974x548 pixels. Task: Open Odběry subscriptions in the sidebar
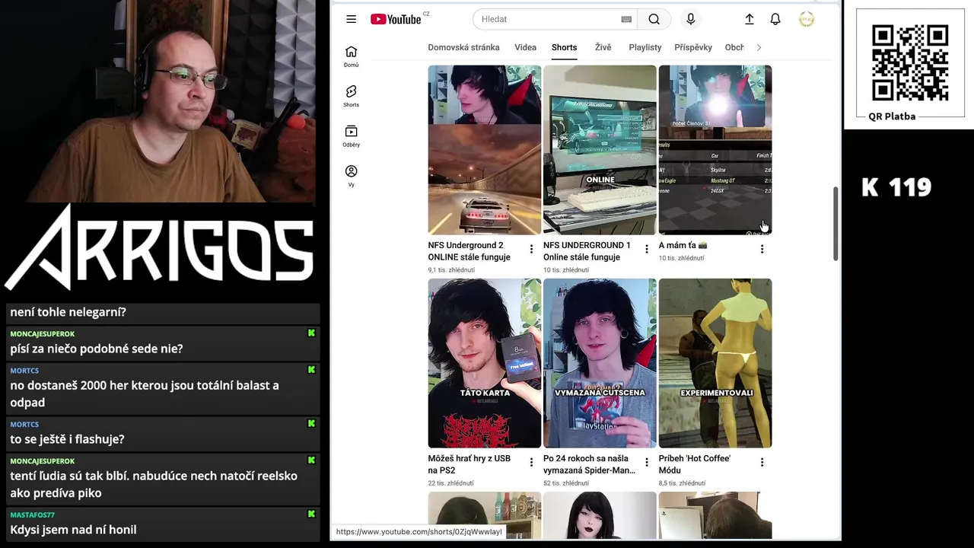(x=351, y=136)
